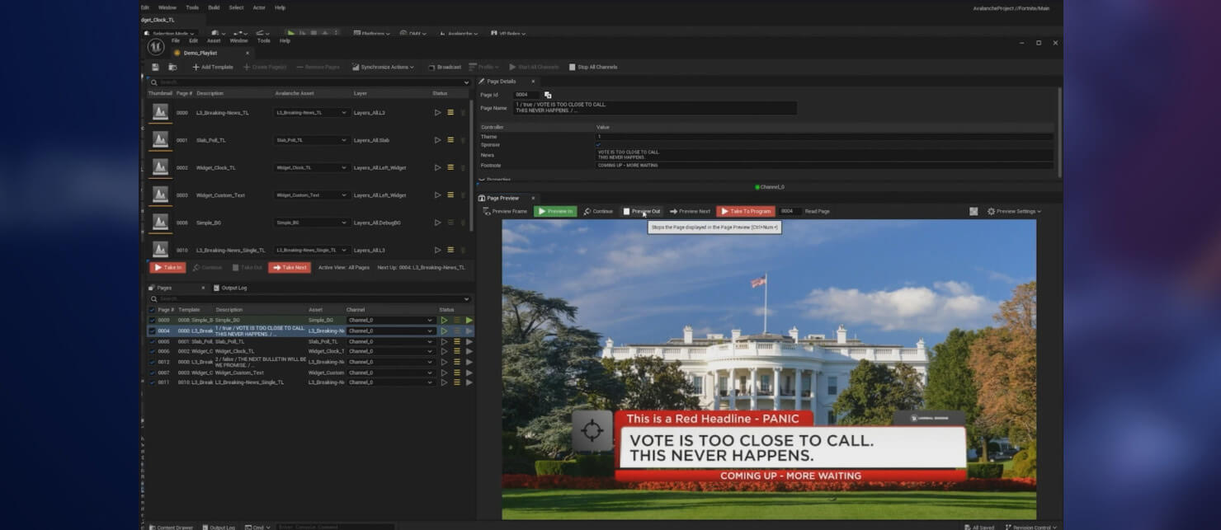Image resolution: width=1221 pixels, height=530 pixels.
Task: Open the Synchronize Actions dropdown
Action: tap(383, 67)
